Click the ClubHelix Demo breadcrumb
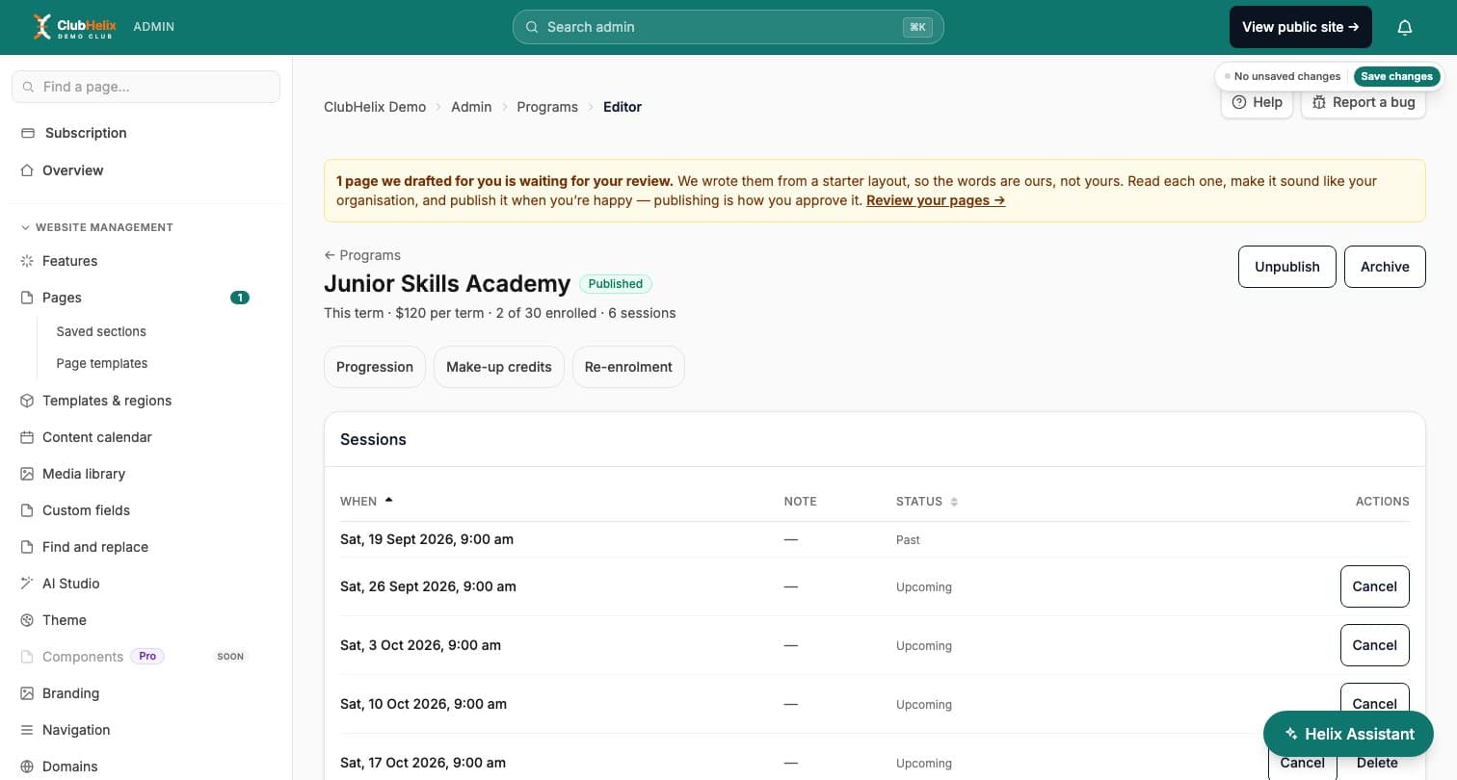1457x780 pixels. tap(375, 107)
